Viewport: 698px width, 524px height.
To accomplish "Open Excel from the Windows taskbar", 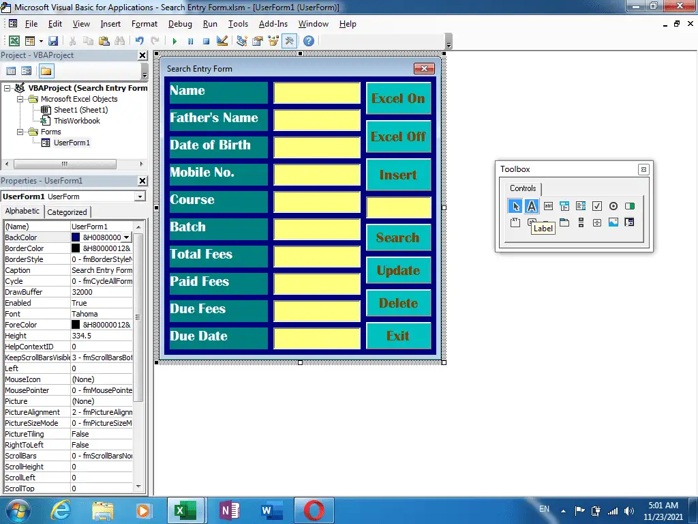I will [x=185, y=510].
